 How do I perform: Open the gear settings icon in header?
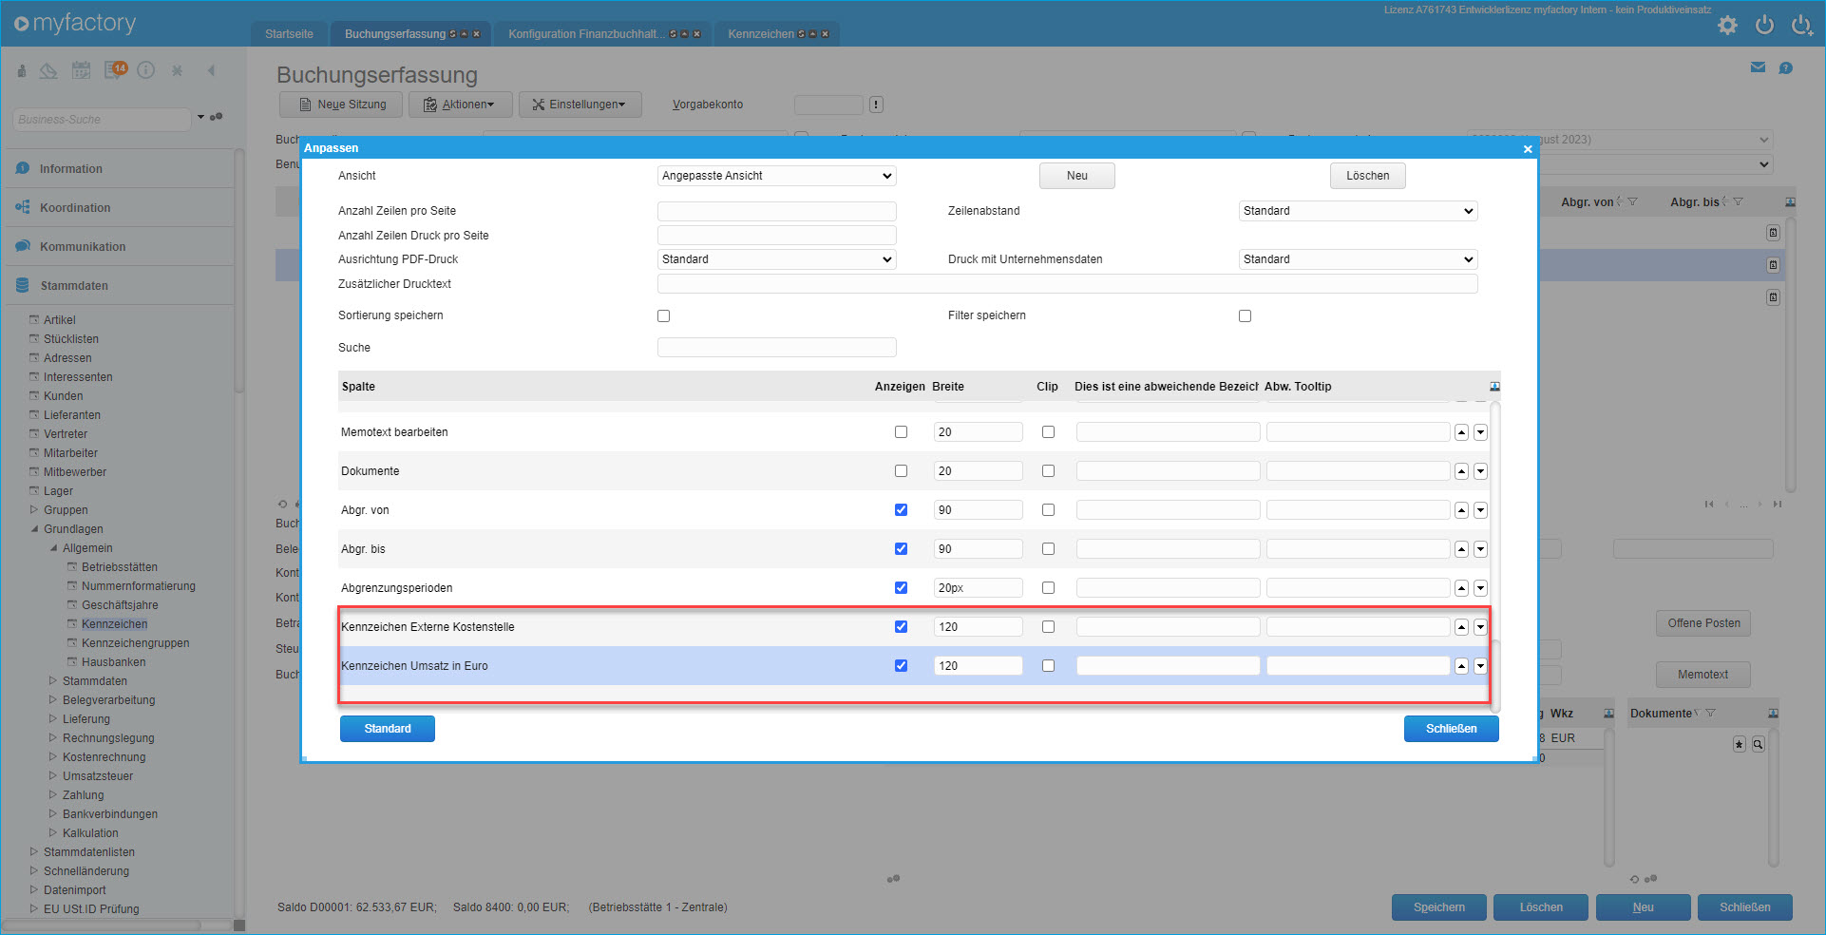[1727, 26]
